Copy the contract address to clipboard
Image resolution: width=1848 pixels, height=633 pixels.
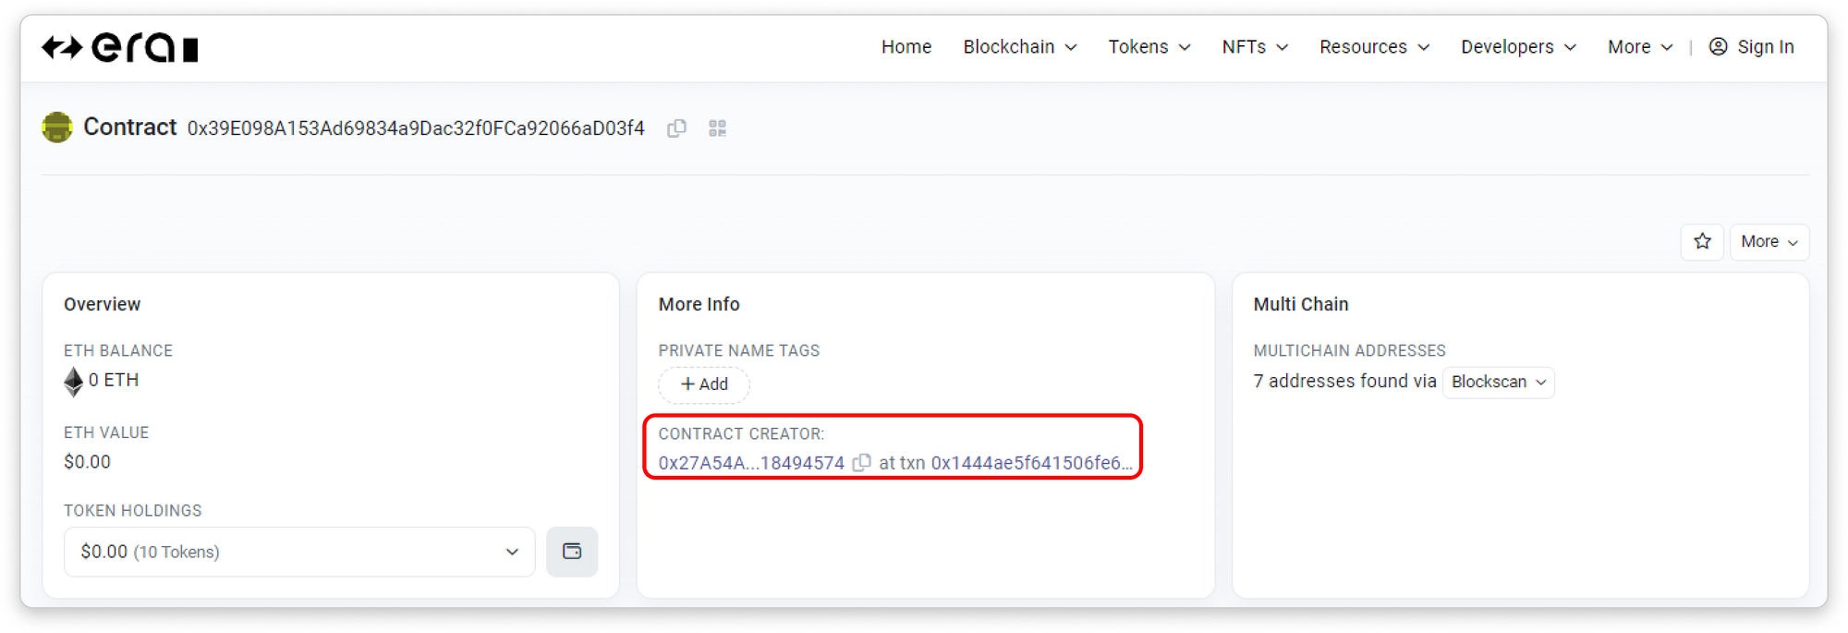click(x=676, y=128)
